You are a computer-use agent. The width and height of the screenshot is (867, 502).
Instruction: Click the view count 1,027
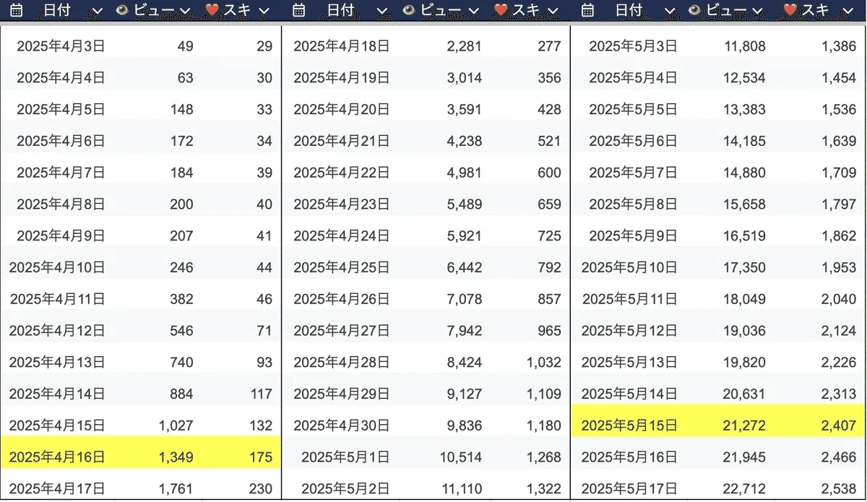(176, 425)
